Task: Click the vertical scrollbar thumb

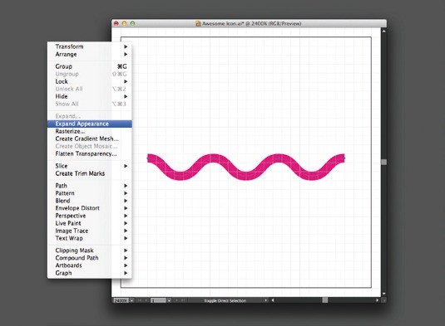Action: coord(383,162)
